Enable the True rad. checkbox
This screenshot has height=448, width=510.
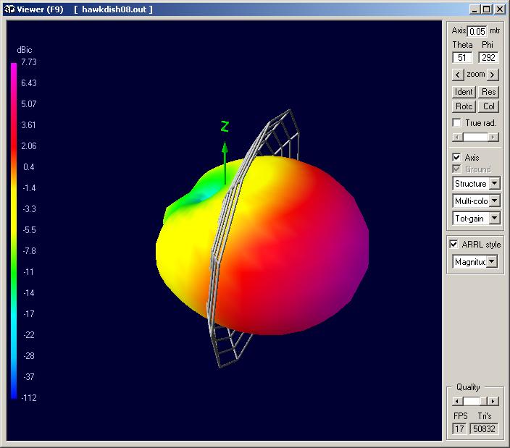coord(457,123)
